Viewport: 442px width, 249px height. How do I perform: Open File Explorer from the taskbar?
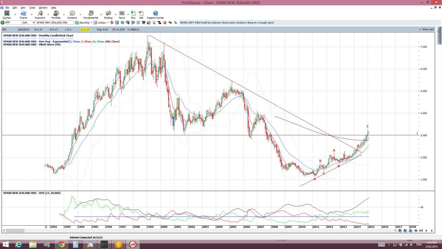[x=33, y=245]
